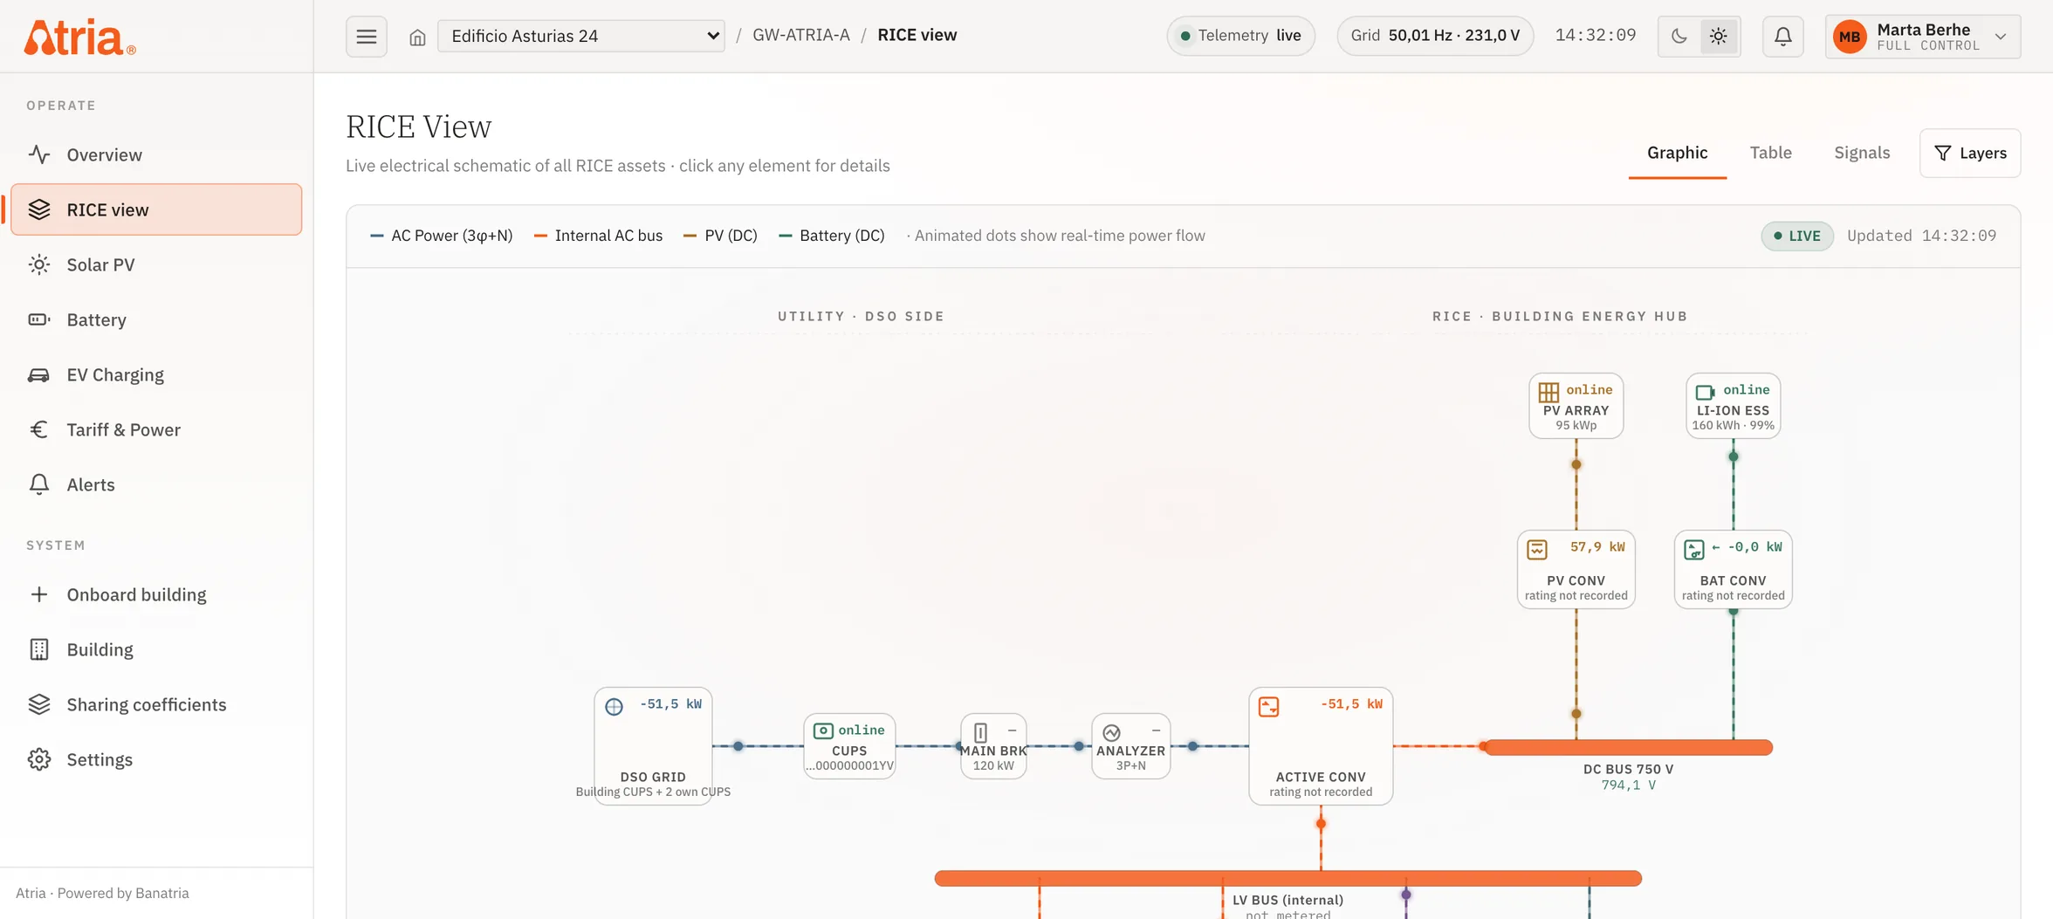Click Onboard building plus icon
This screenshot has width=2053, height=919.
coord(38,594)
